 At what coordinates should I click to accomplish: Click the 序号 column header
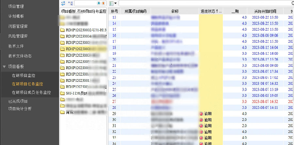(x=114, y=11)
